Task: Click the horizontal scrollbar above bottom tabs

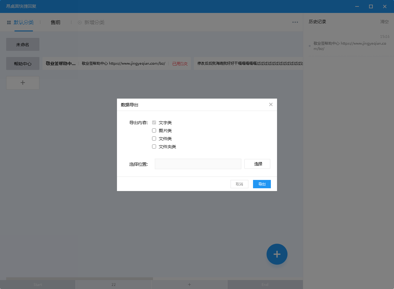Action: point(79,279)
